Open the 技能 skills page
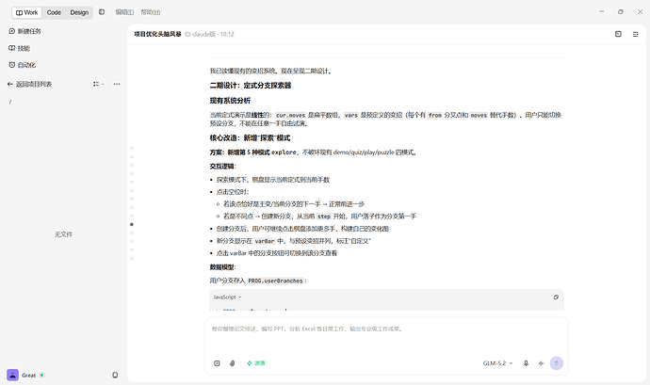 click(x=20, y=48)
